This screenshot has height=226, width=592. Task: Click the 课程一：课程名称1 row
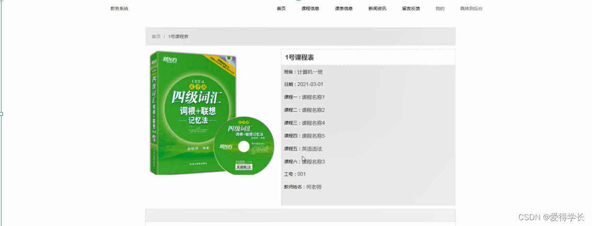coord(304,97)
